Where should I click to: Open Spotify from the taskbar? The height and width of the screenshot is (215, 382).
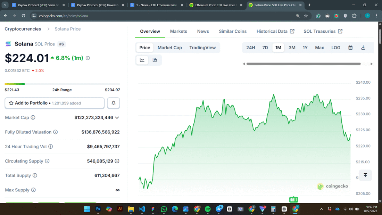208,209
